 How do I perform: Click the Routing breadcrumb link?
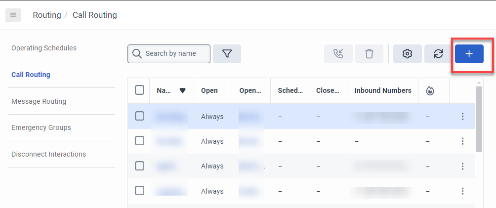click(x=46, y=15)
